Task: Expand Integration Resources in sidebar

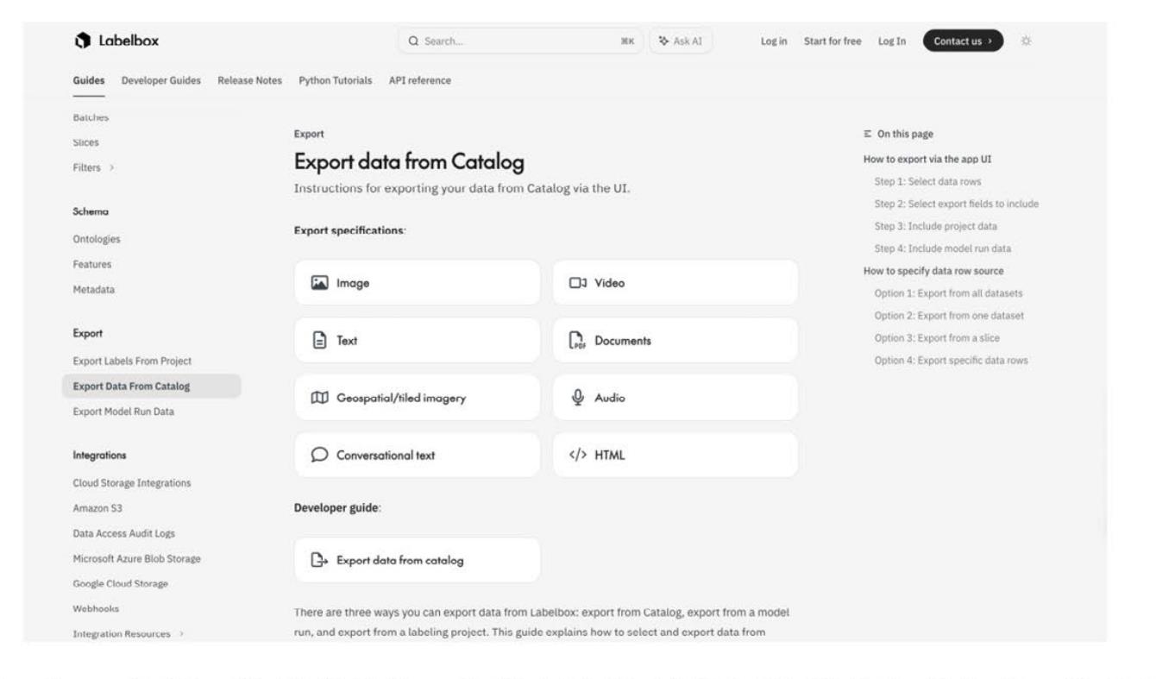Action: coord(129,634)
